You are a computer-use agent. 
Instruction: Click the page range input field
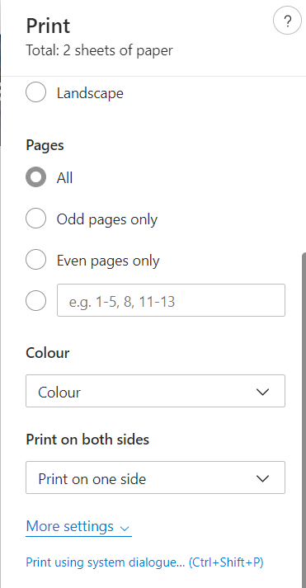pos(171,300)
